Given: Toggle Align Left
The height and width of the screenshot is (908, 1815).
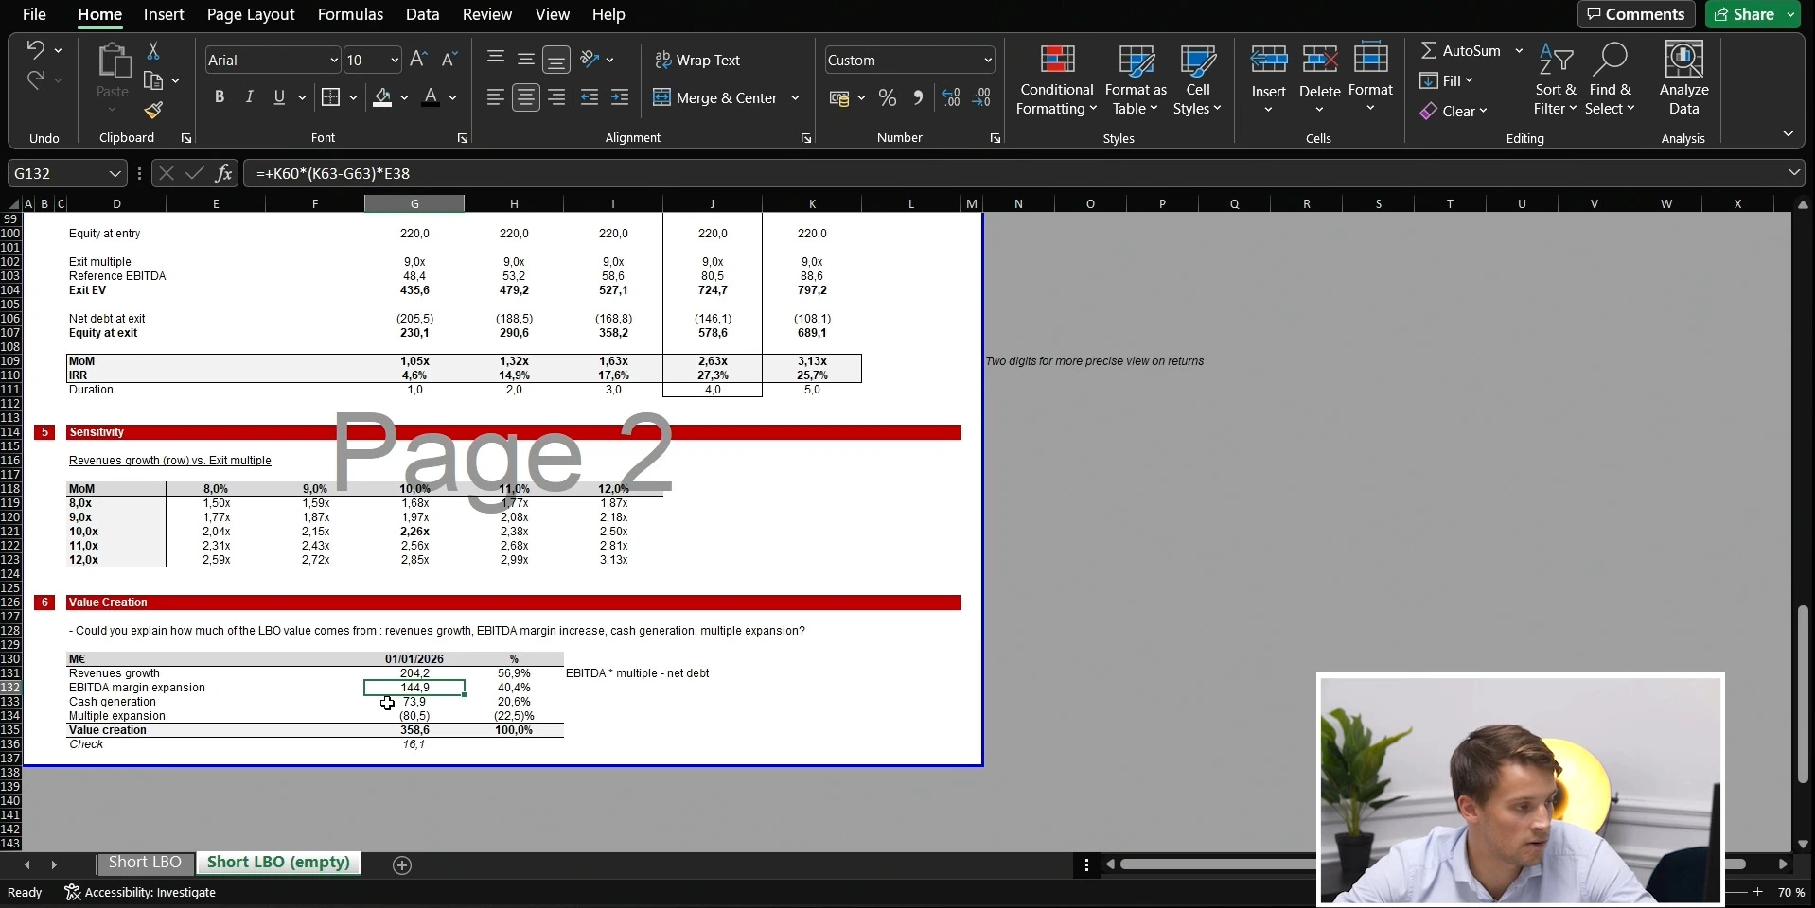Looking at the screenshot, I should [x=495, y=97].
